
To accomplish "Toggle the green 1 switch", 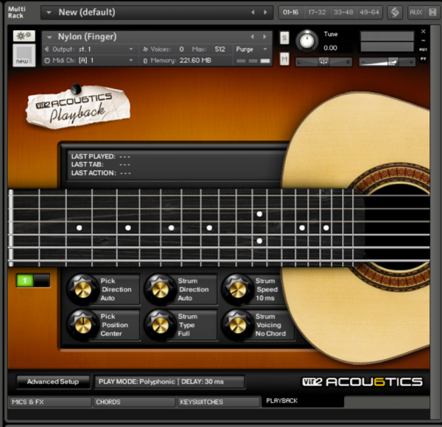I will coord(33,280).
